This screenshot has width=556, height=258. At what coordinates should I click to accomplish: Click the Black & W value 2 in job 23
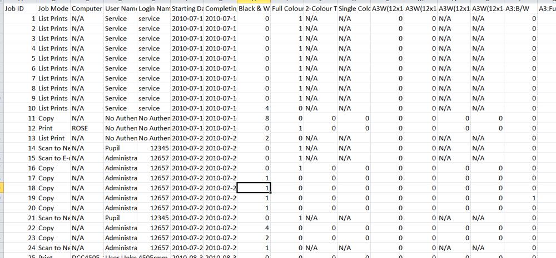(254, 237)
